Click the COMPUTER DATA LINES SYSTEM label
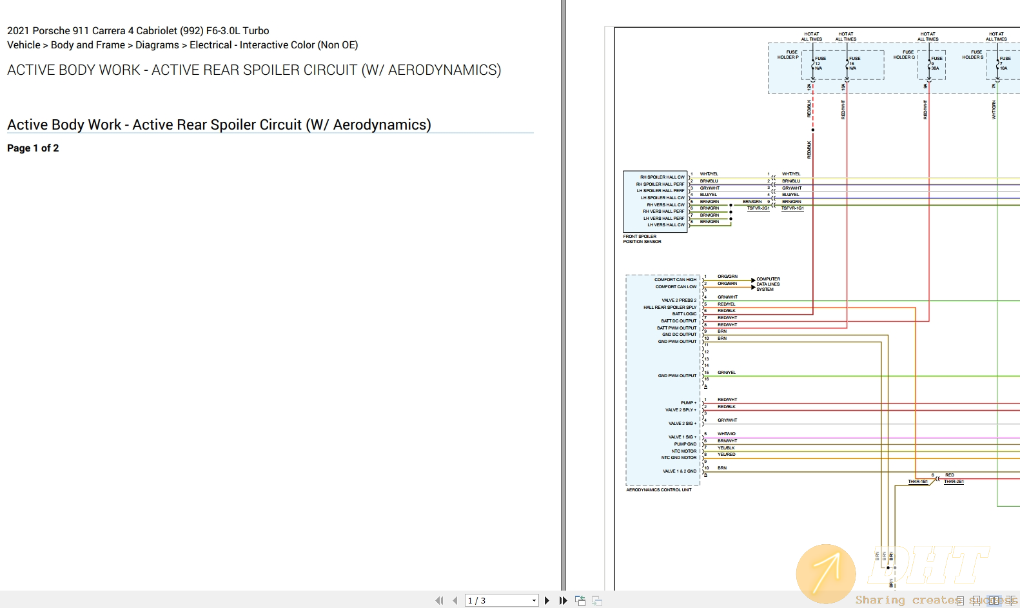The height and width of the screenshot is (608, 1020). (x=768, y=284)
